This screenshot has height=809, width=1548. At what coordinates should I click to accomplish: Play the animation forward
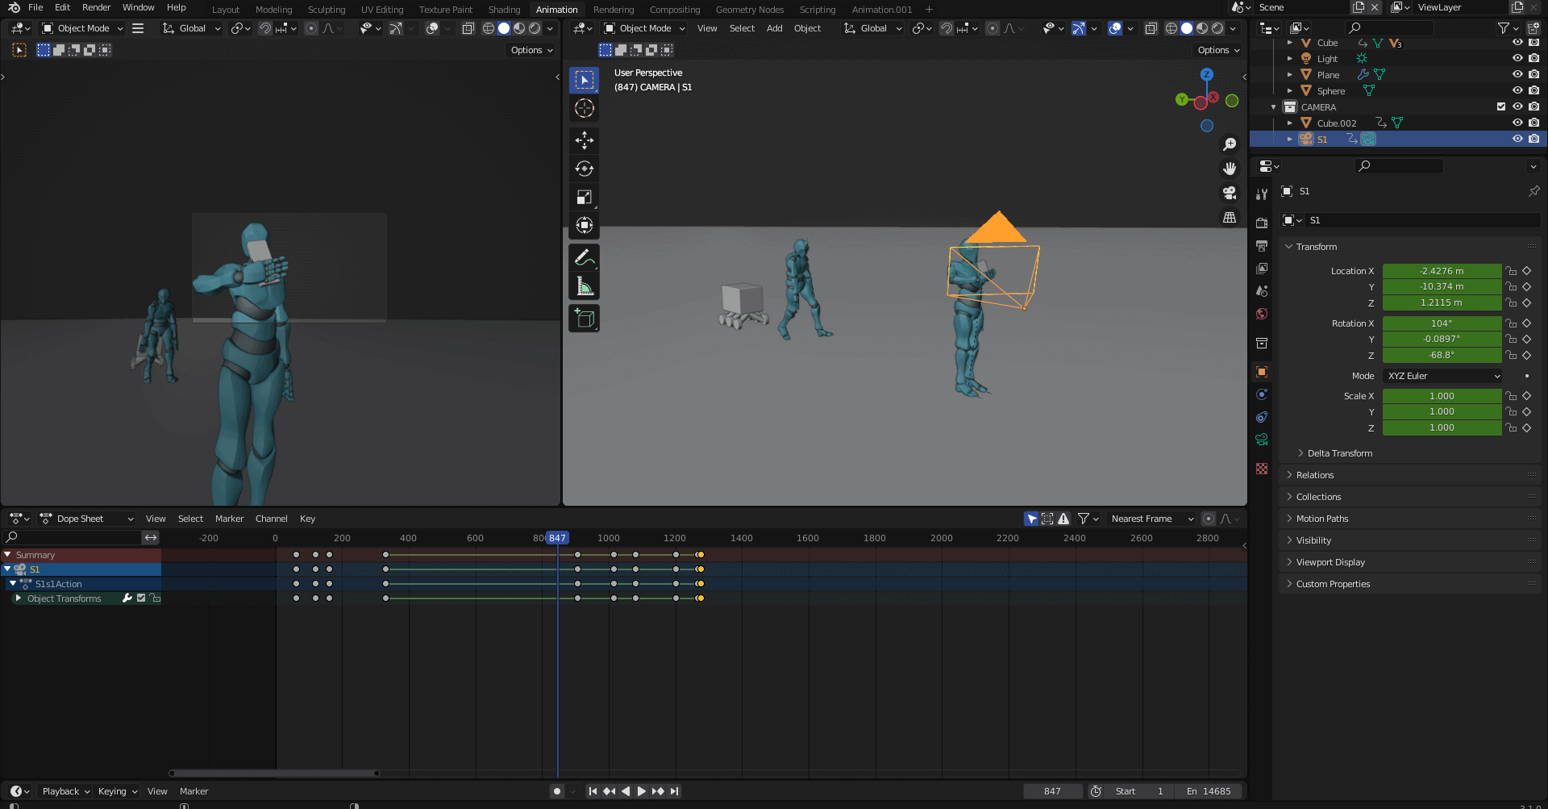(x=641, y=791)
